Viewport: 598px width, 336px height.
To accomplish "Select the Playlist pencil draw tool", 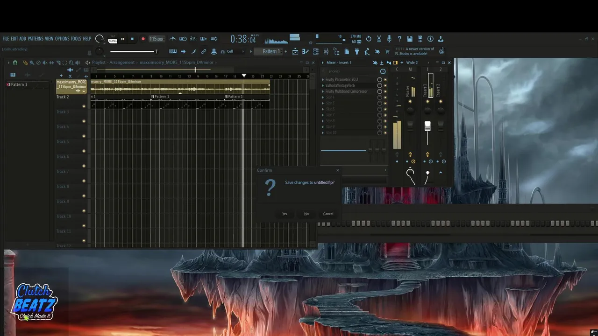I will pos(25,63).
